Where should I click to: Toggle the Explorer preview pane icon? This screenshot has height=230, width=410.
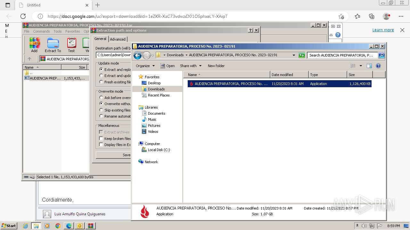pos(369,66)
